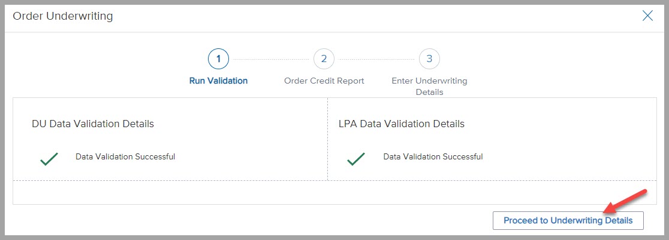The height and width of the screenshot is (240, 669).
Task: Click the step 1 circle
Action: [218, 59]
